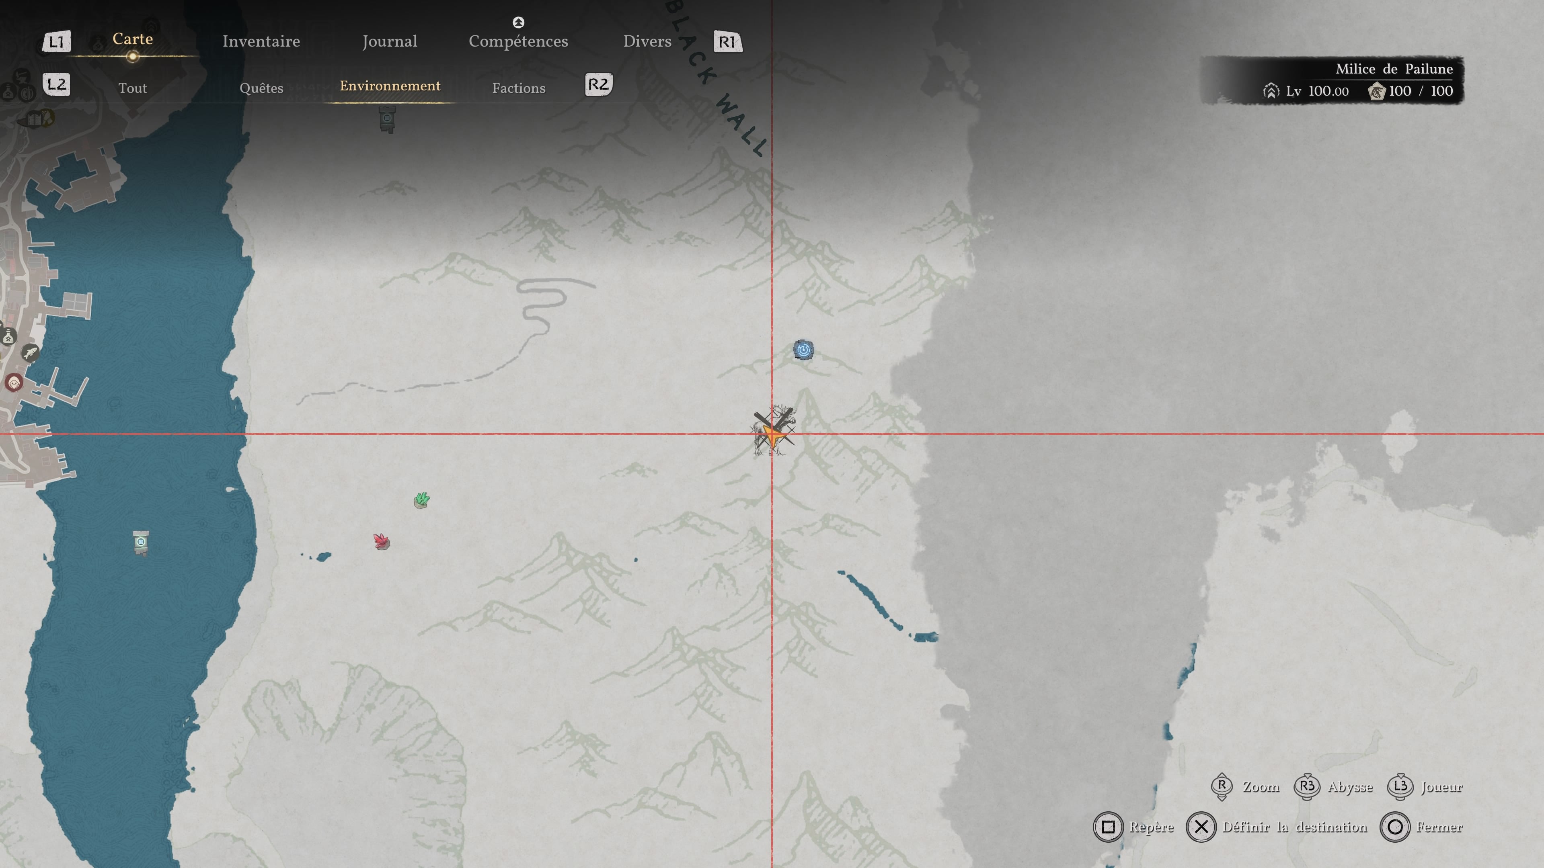Select the fish marker at the harbor
Image resolution: width=1544 pixels, height=868 pixels.
click(x=30, y=353)
